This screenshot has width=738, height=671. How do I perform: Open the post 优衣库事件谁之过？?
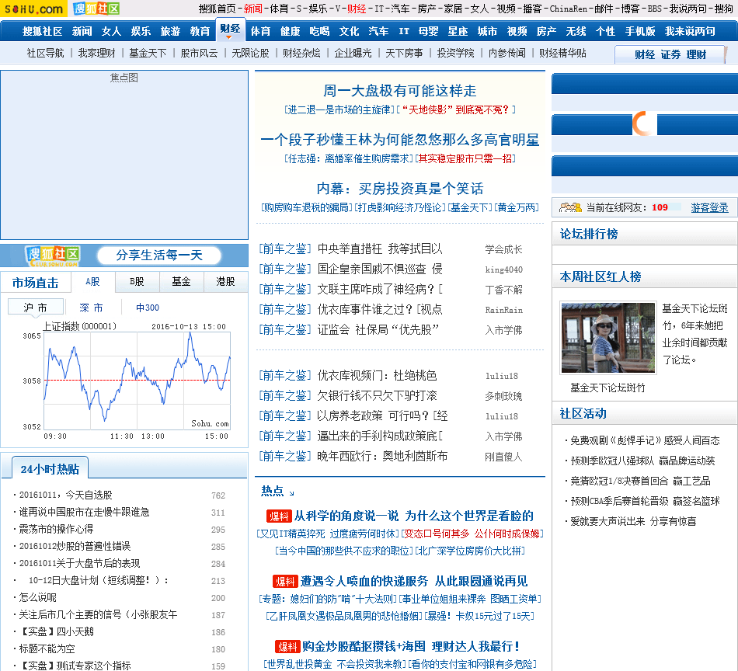click(380, 310)
